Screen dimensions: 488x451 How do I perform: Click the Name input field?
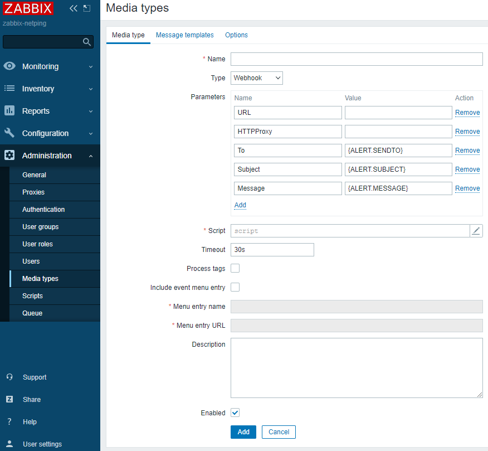[357, 59]
